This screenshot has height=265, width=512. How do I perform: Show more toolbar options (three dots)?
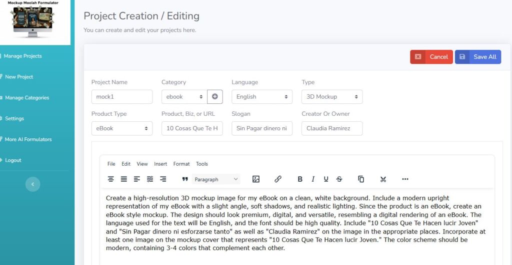tap(405, 179)
